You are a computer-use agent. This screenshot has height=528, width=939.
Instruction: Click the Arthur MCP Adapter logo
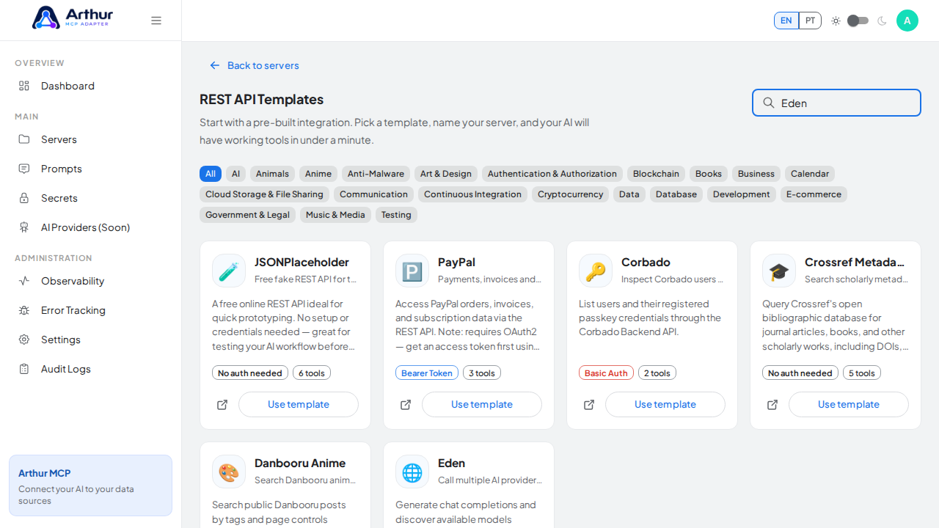click(73, 18)
